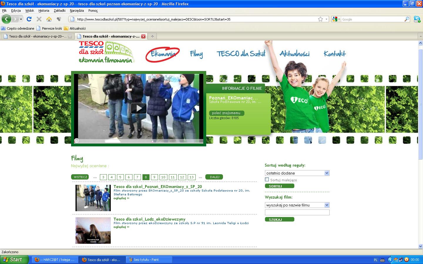Expand the search engine selector dropdown
Viewport: 423px width, 264px height.
pyautogui.click(x=336, y=19)
